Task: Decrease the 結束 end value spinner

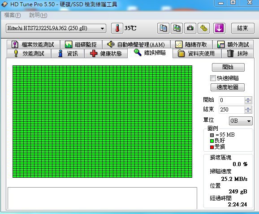Action: pyautogui.click(x=248, y=111)
